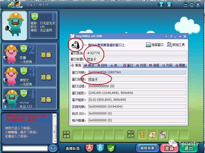Open the 控件 tab
Screen dimensions: 205x153
point(102,65)
